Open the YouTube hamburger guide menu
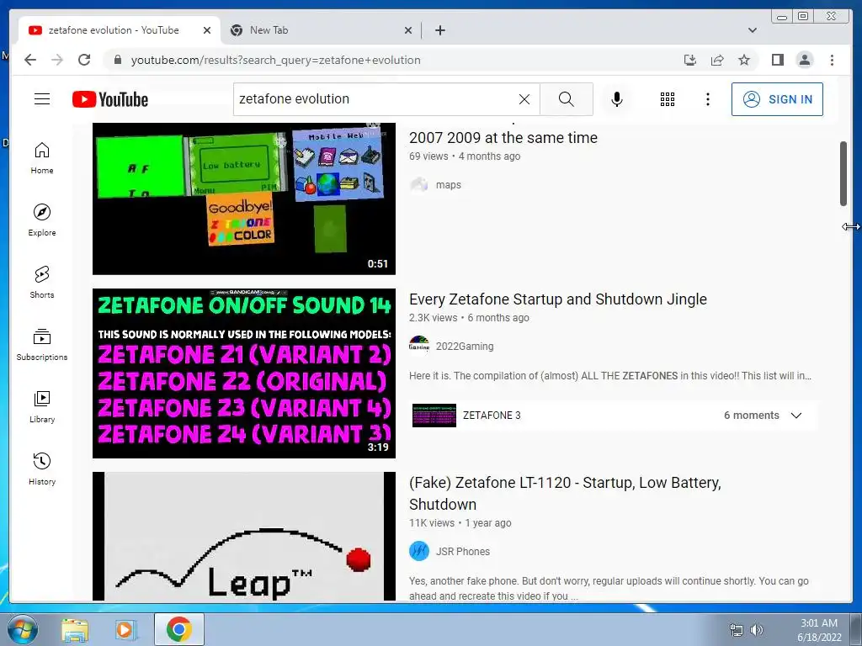This screenshot has height=646, width=862. tap(42, 99)
